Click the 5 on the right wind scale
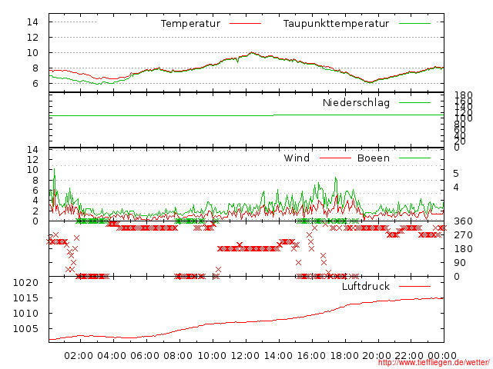 tap(456, 174)
